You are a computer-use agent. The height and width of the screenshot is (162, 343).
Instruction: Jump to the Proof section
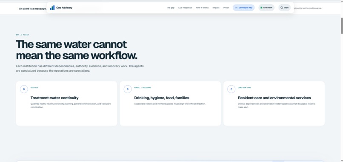[226, 8]
